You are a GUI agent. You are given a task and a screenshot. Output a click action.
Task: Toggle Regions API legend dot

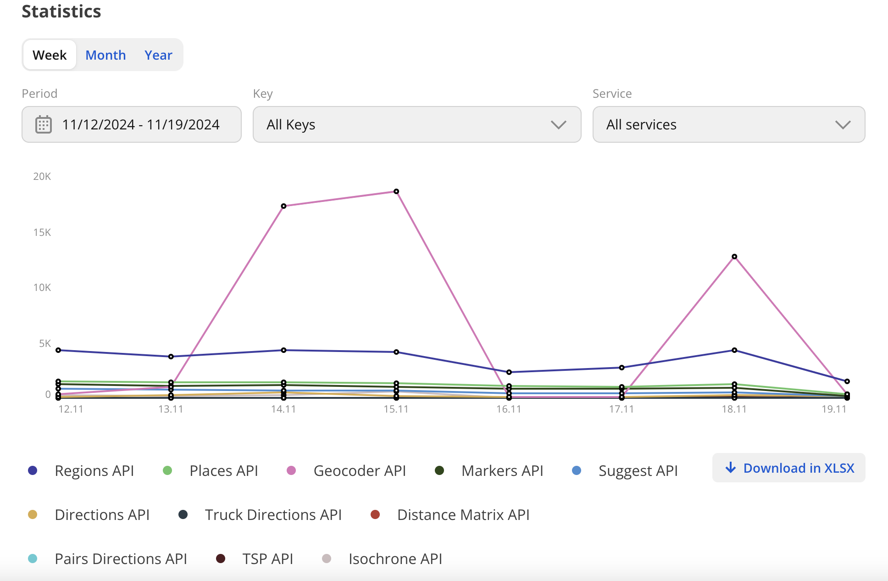point(33,470)
